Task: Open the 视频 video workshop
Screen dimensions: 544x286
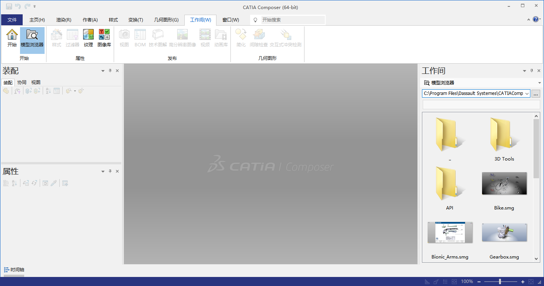Action: click(x=205, y=39)
